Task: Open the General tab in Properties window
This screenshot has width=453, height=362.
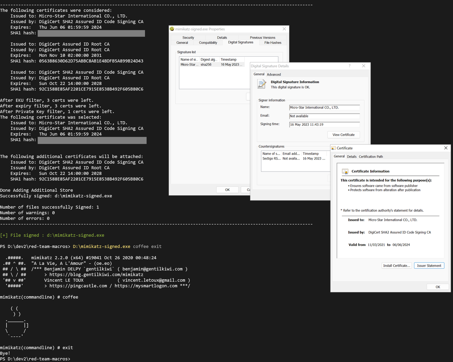Action: pos(182,43)
